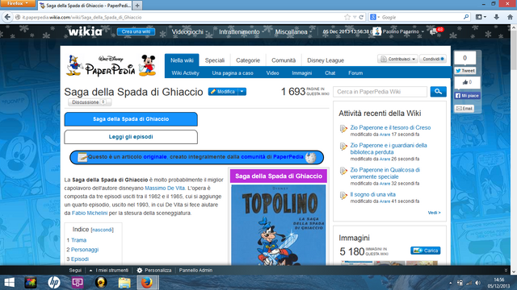The height and width of the screenshot is (290, 517).
Task: Open the Forum submenu item
Action: coord(355,73)
